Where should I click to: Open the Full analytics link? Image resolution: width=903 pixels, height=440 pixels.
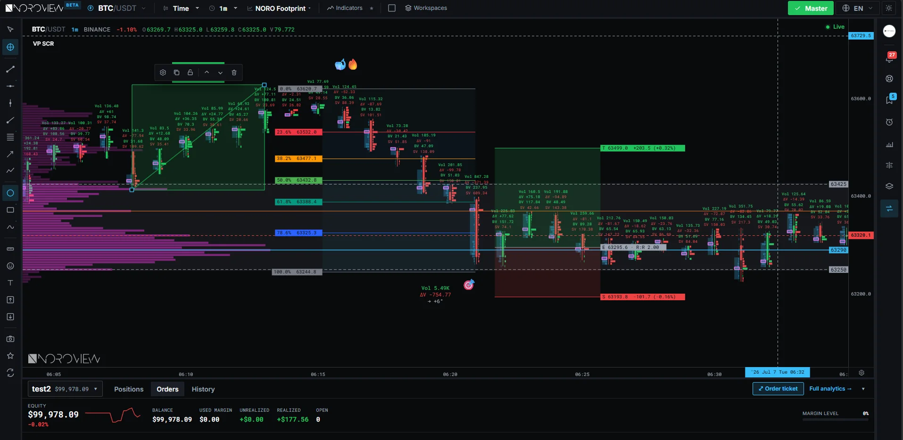click(x=830, y=389)
